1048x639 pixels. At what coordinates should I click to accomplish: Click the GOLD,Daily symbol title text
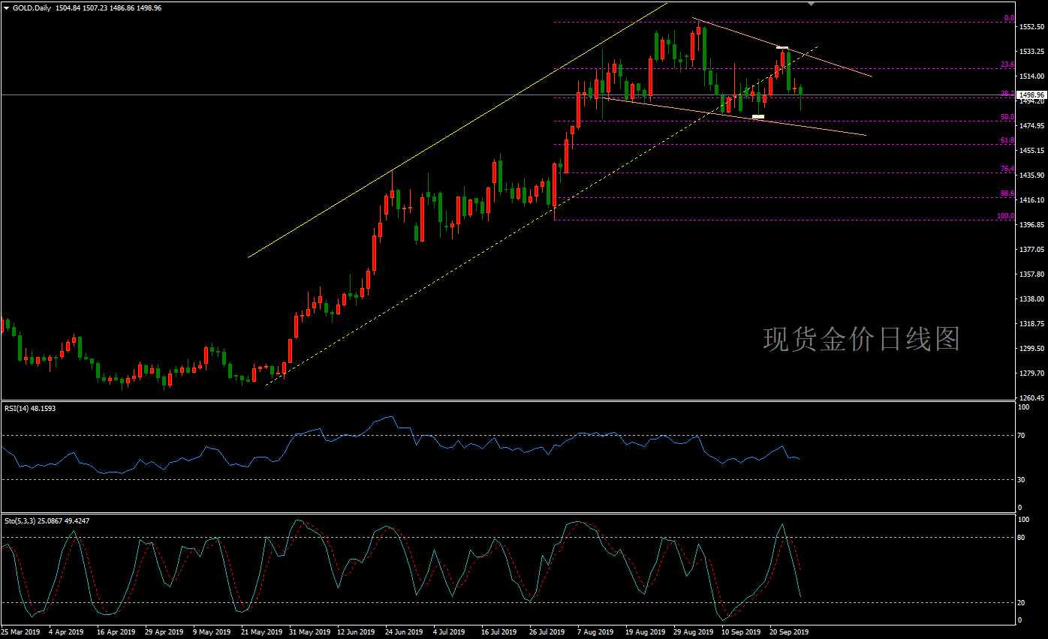coord(32,7)
